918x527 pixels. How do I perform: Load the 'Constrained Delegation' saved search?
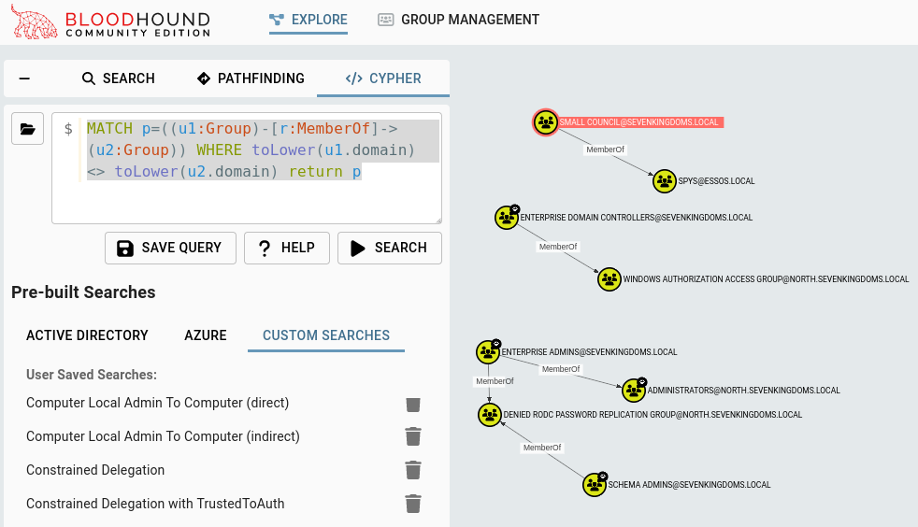click(x=95, y=470)
